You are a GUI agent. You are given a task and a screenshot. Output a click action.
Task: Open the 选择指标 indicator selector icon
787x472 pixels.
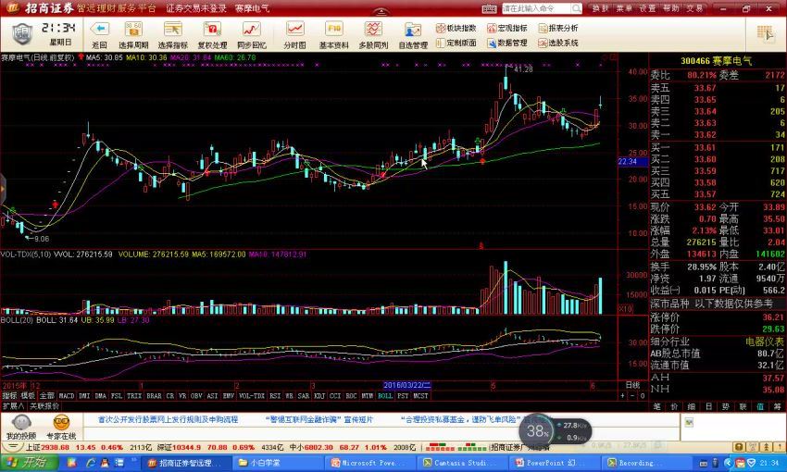pyautogui.click(x=172, y=29)
